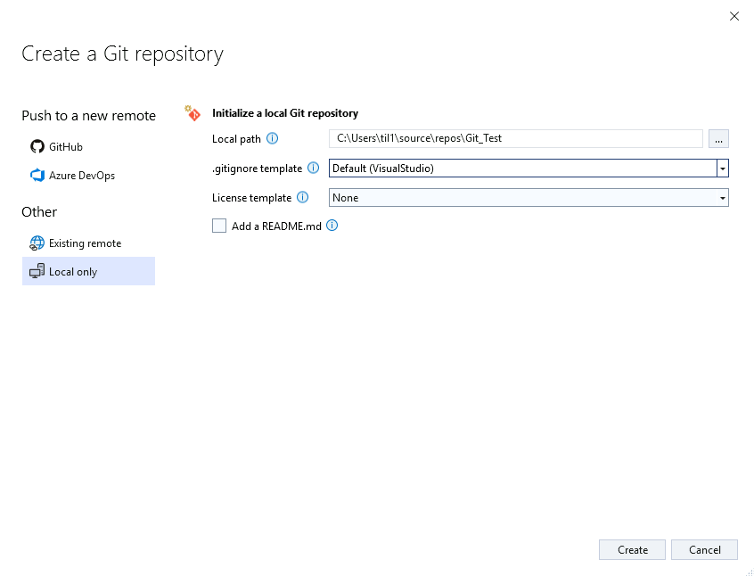Click the Default (VisualStudio) combo box
Viewport: 754px width, 576px height.
529,169
